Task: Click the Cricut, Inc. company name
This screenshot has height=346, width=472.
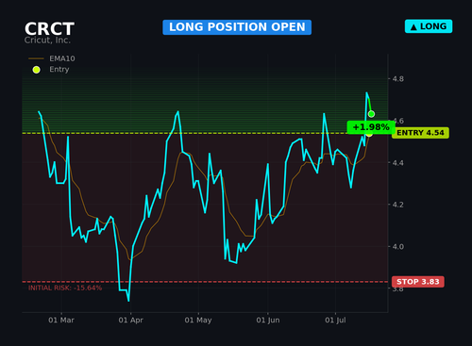Action: [47, 41]
